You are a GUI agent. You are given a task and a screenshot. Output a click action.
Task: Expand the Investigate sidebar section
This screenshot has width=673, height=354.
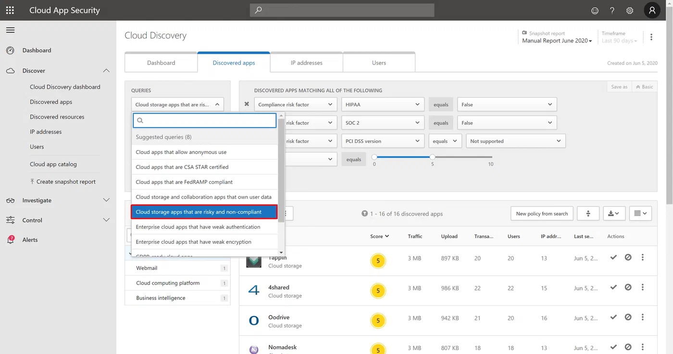click(106, 201)
